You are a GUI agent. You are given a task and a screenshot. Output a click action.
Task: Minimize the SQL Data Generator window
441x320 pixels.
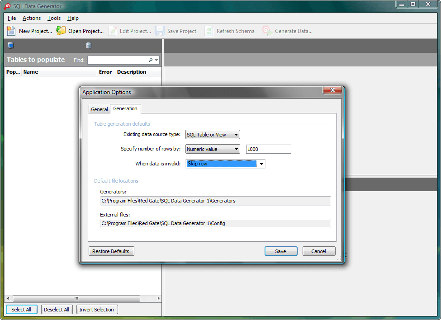click(401, 4)
